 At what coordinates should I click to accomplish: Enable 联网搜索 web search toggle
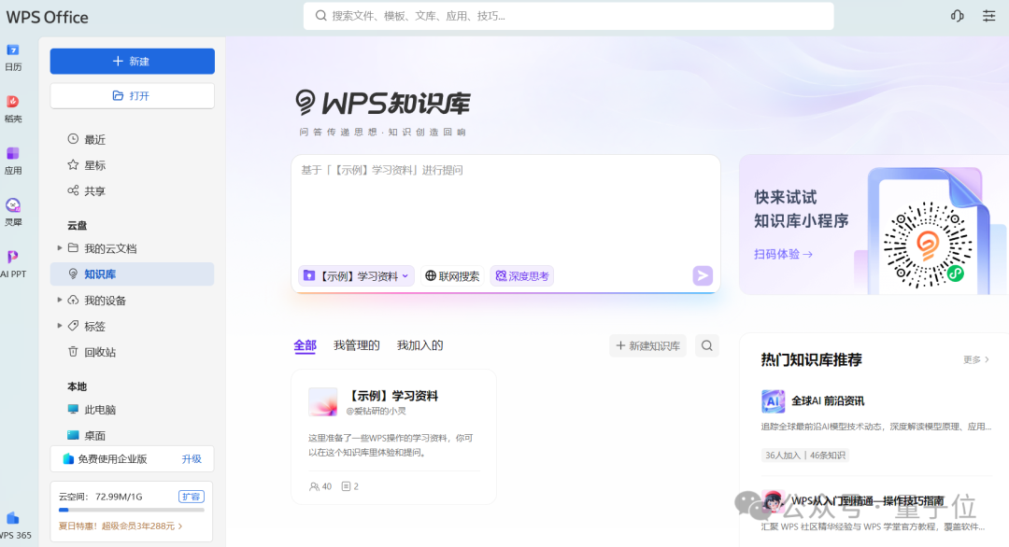pos(451,275)
